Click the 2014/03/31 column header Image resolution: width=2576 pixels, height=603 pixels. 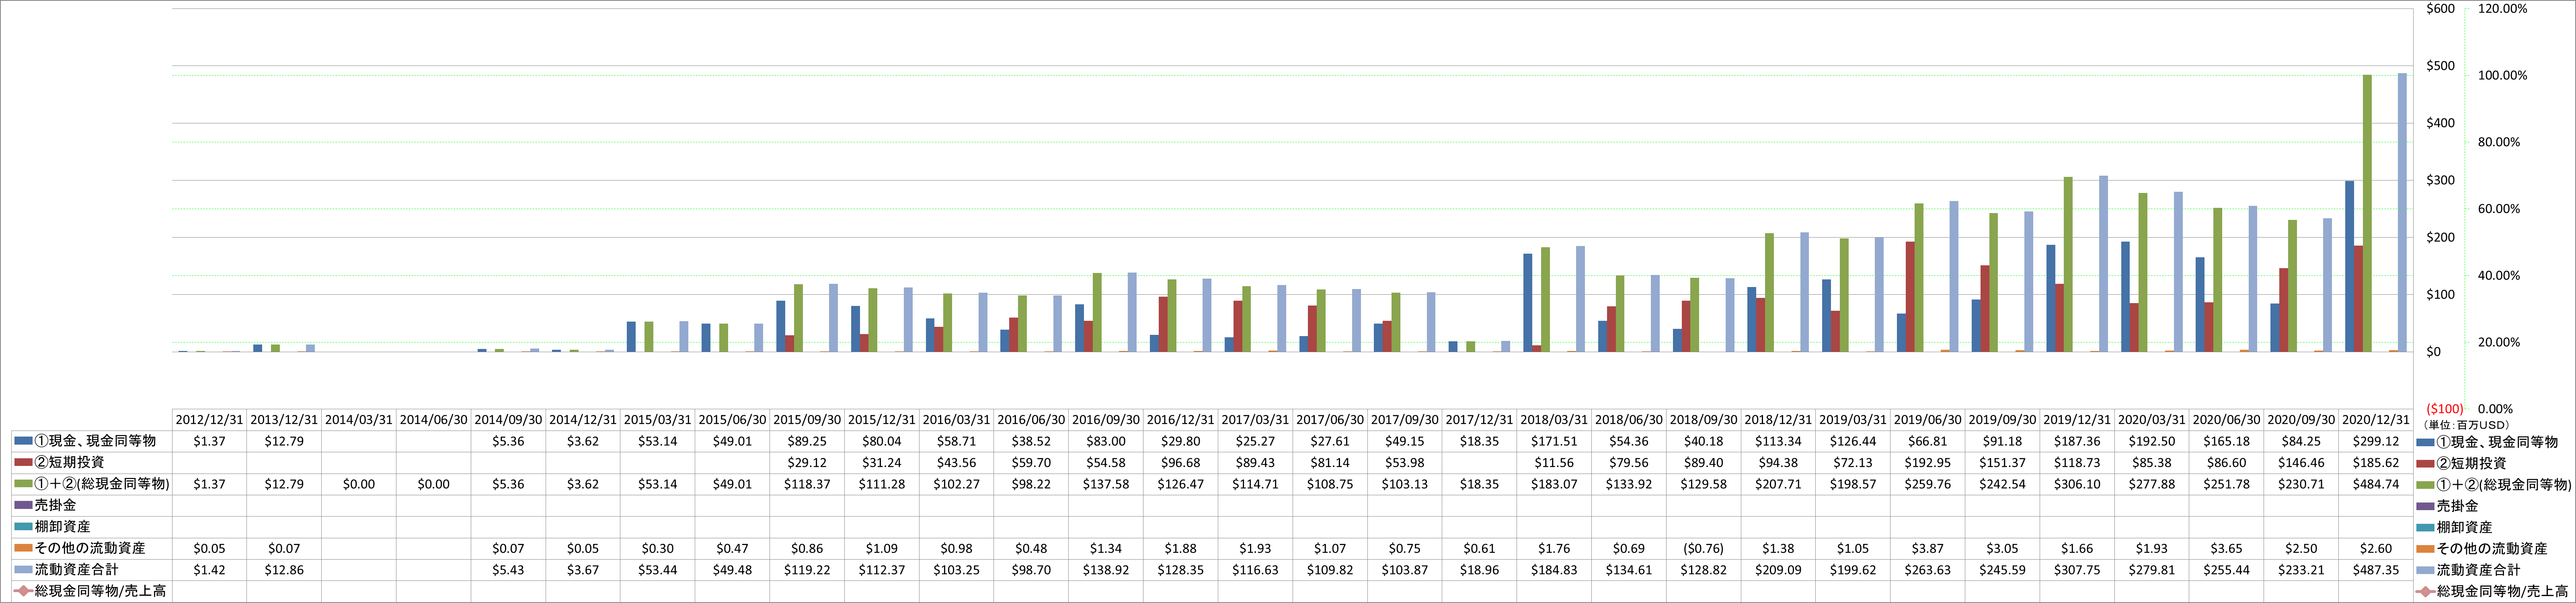359,420
